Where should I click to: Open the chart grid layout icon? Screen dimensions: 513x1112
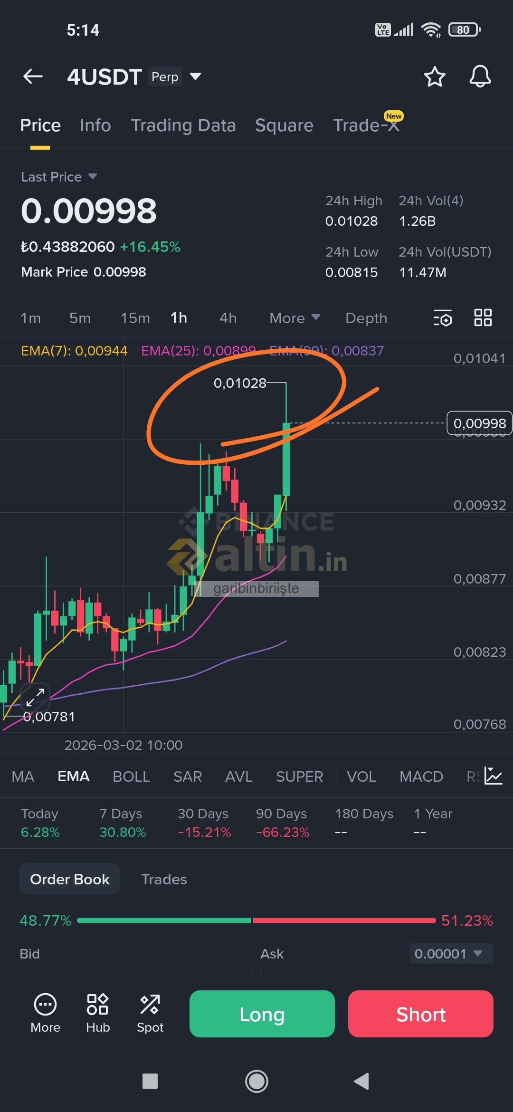click(x=483, y=317)
